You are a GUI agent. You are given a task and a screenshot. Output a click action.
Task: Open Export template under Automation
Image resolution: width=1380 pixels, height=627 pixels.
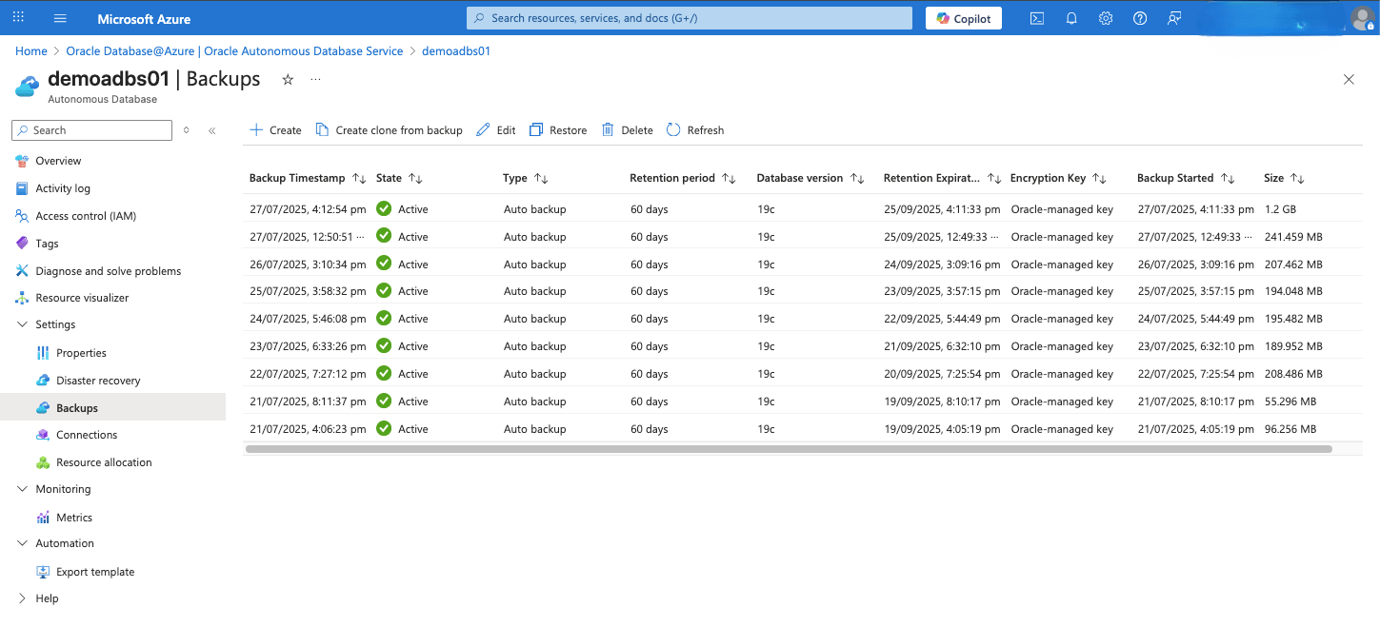coord(94,571)
